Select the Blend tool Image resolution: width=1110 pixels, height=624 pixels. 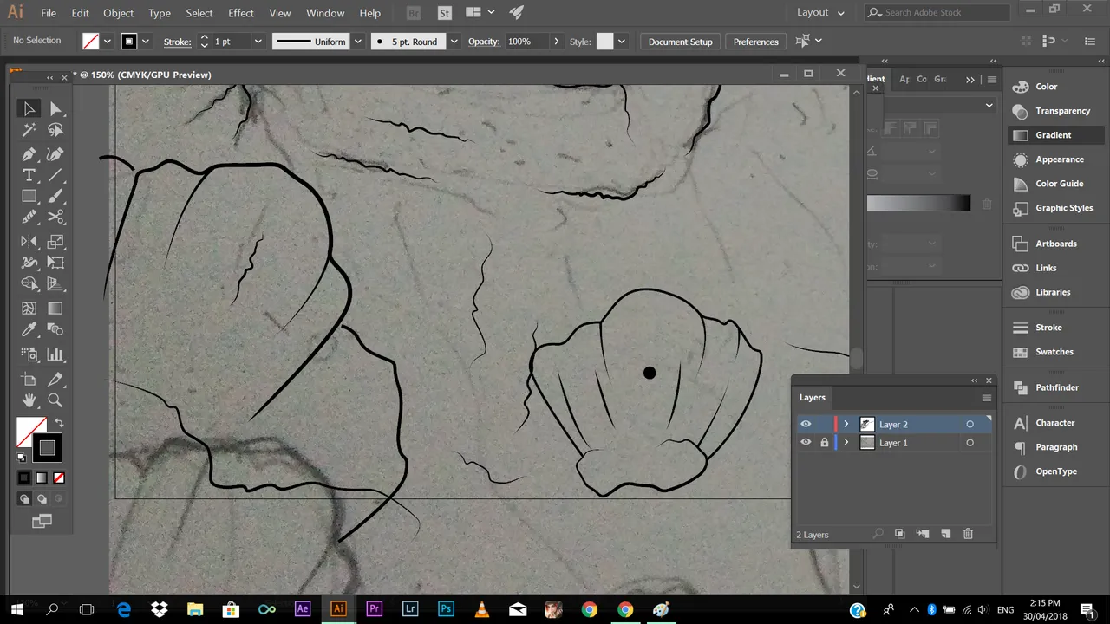pyautogui.click(x=55, y=329)
